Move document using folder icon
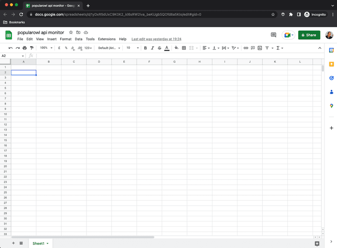 pos(78,33)
